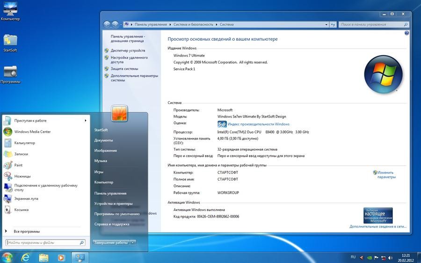Click the Windows Start orb

pos(7,257)
